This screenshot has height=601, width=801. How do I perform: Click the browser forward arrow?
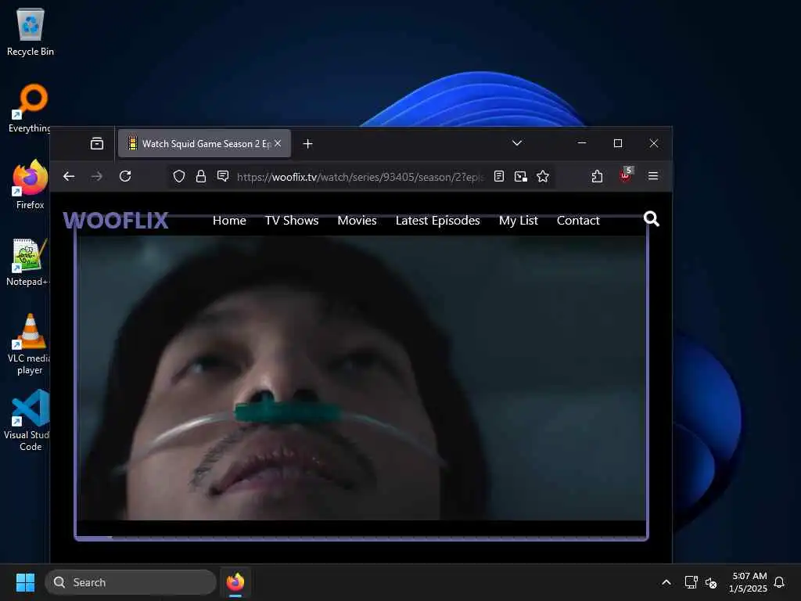[x=96, y=176]
